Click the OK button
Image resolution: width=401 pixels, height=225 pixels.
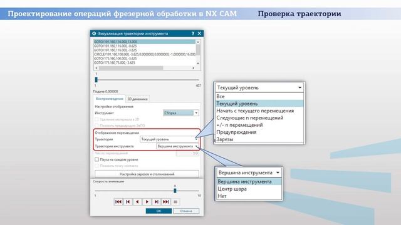(159, 211)
